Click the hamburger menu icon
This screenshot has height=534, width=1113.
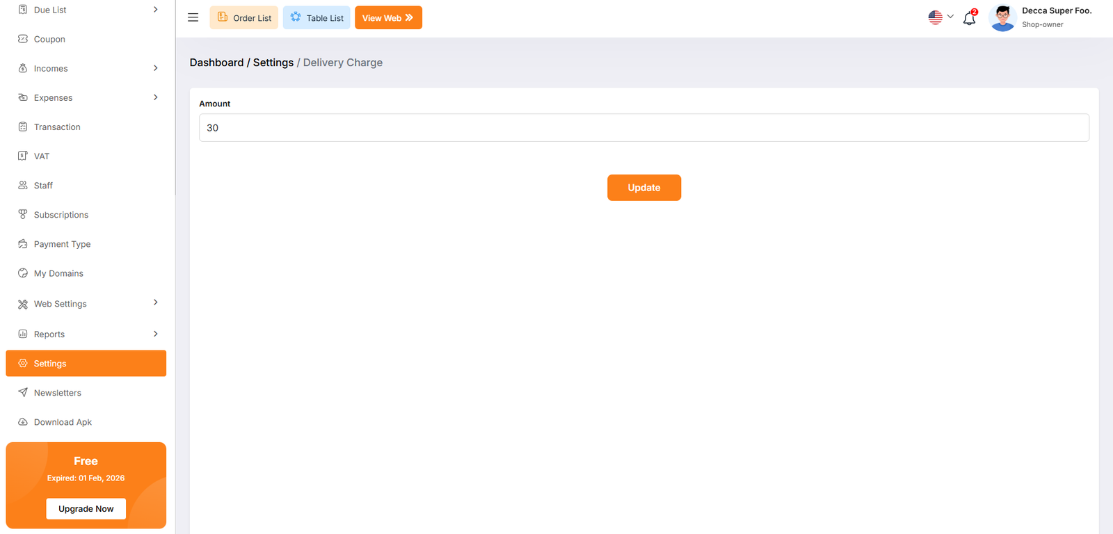(x=193, y=17)
